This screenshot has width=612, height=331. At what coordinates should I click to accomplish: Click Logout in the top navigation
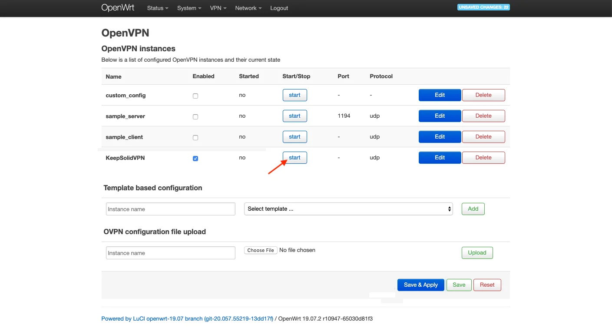[x=279, y=8]
